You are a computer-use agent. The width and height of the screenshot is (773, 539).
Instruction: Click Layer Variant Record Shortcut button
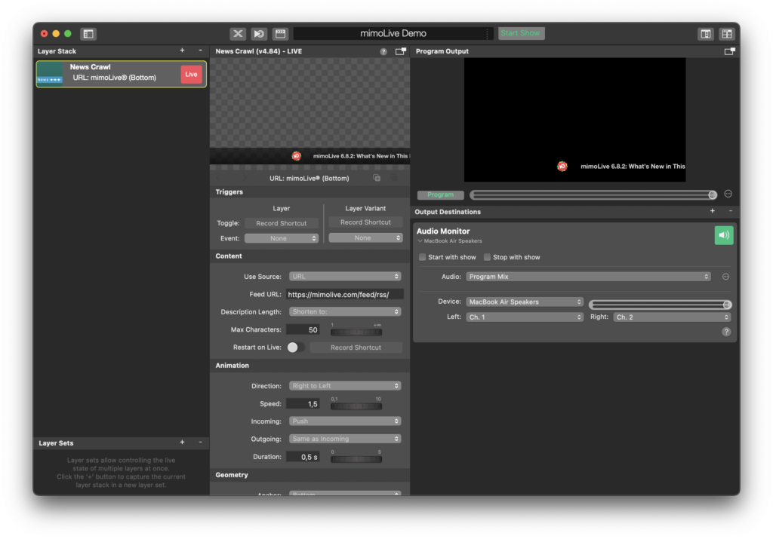click(365, 222)
